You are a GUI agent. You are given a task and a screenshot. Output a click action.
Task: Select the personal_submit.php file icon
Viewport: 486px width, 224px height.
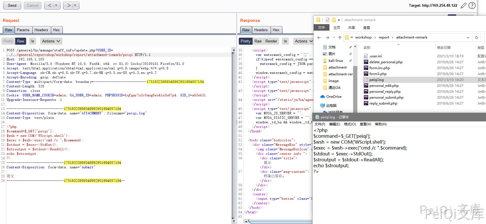pyautogui.click(x=366, y=97)
